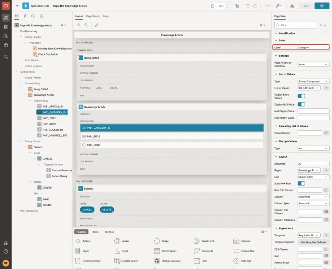Open the Page Shared Components tab icon

(x=41, y=16)
